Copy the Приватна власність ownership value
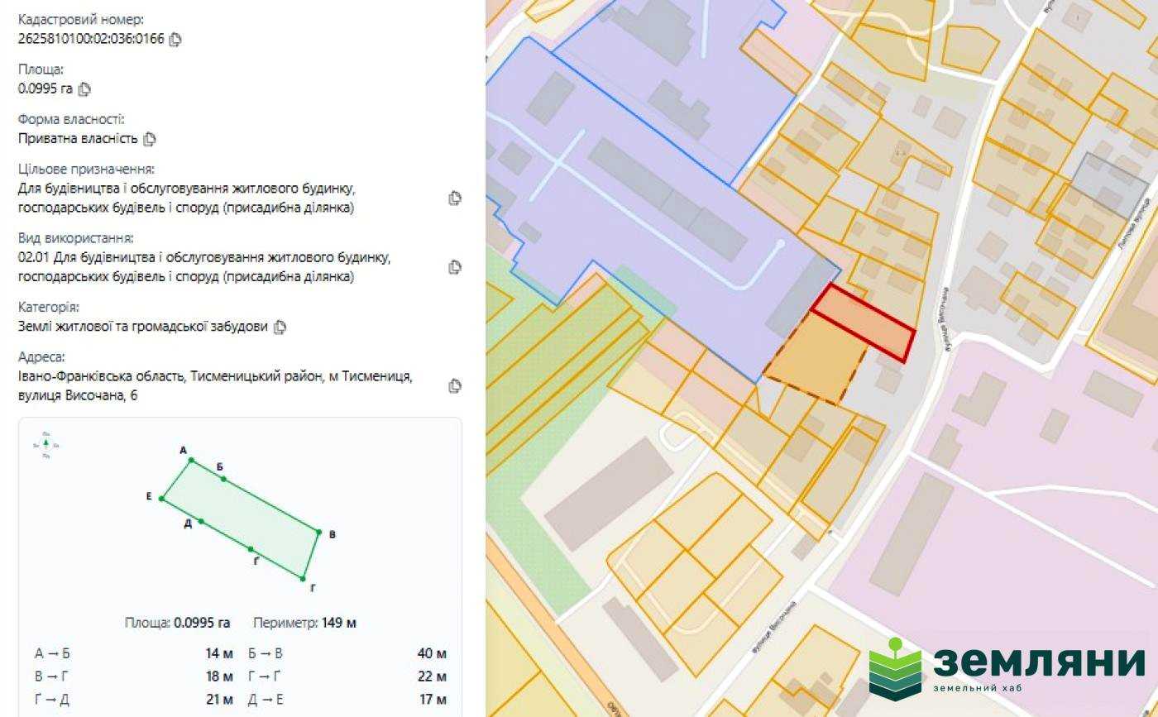The width and height of the screenshot is (1158, 717). click(150, 139)
